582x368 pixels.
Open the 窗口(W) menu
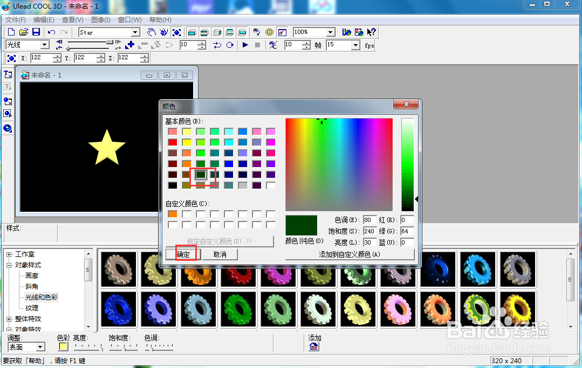click(x=129, y=19)
